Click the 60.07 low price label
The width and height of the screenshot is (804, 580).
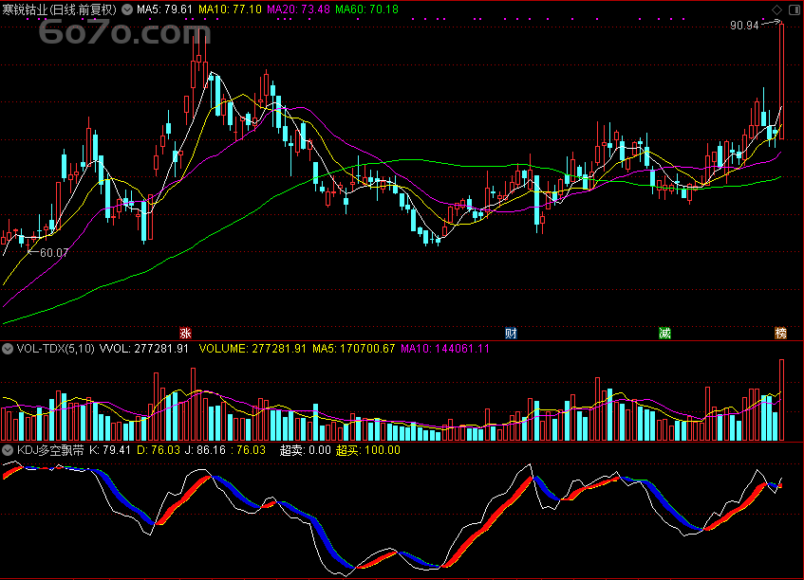point(54,253)
